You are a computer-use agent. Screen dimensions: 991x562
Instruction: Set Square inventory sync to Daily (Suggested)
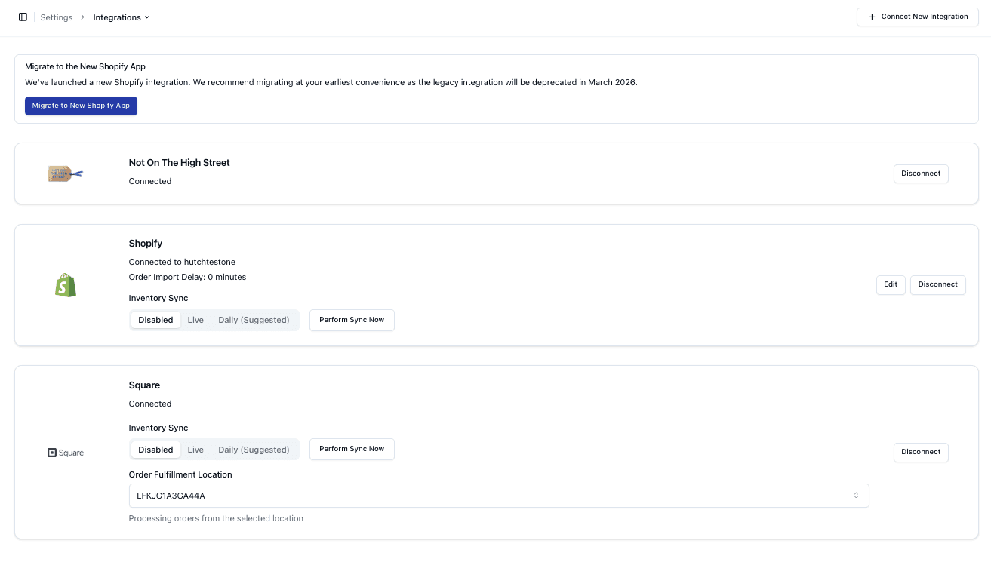254,450
